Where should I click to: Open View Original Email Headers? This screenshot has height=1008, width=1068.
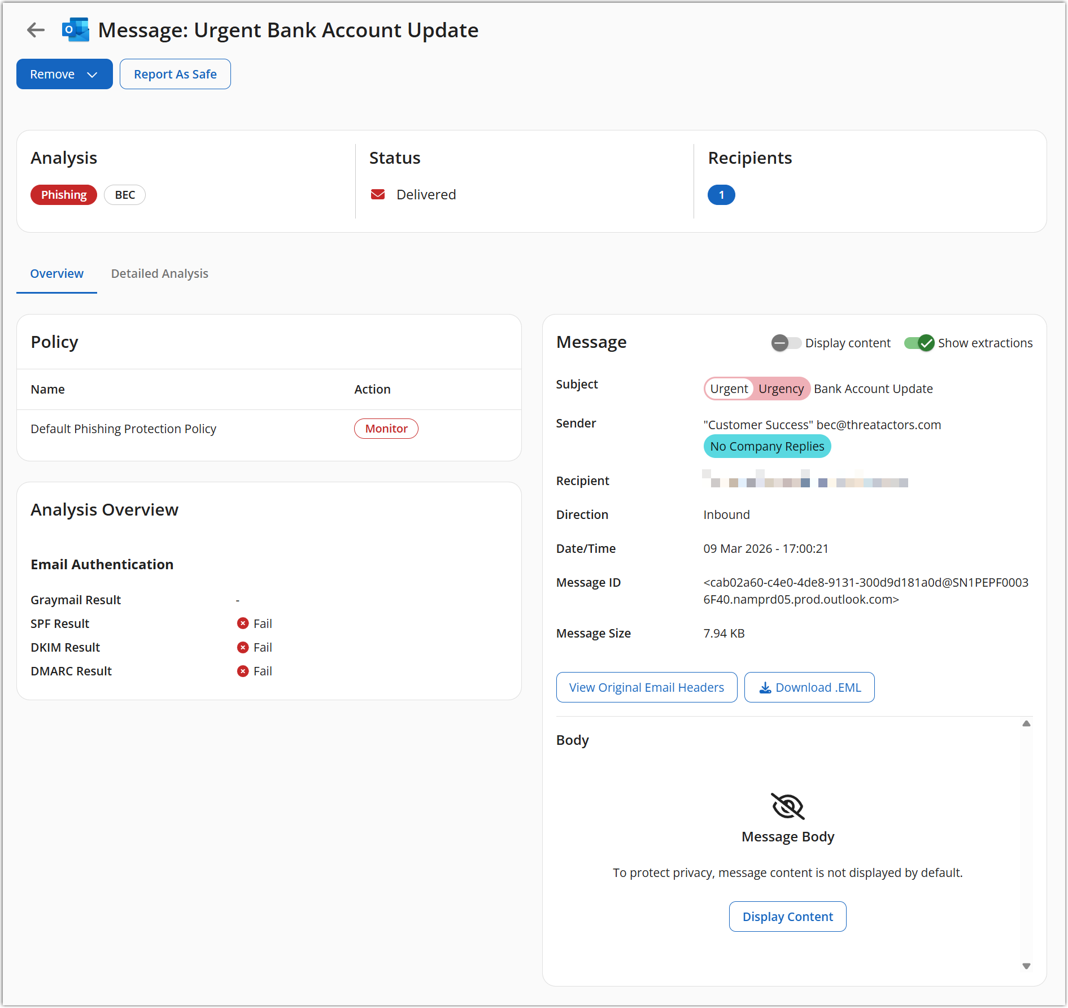click(x=646, y=687)
